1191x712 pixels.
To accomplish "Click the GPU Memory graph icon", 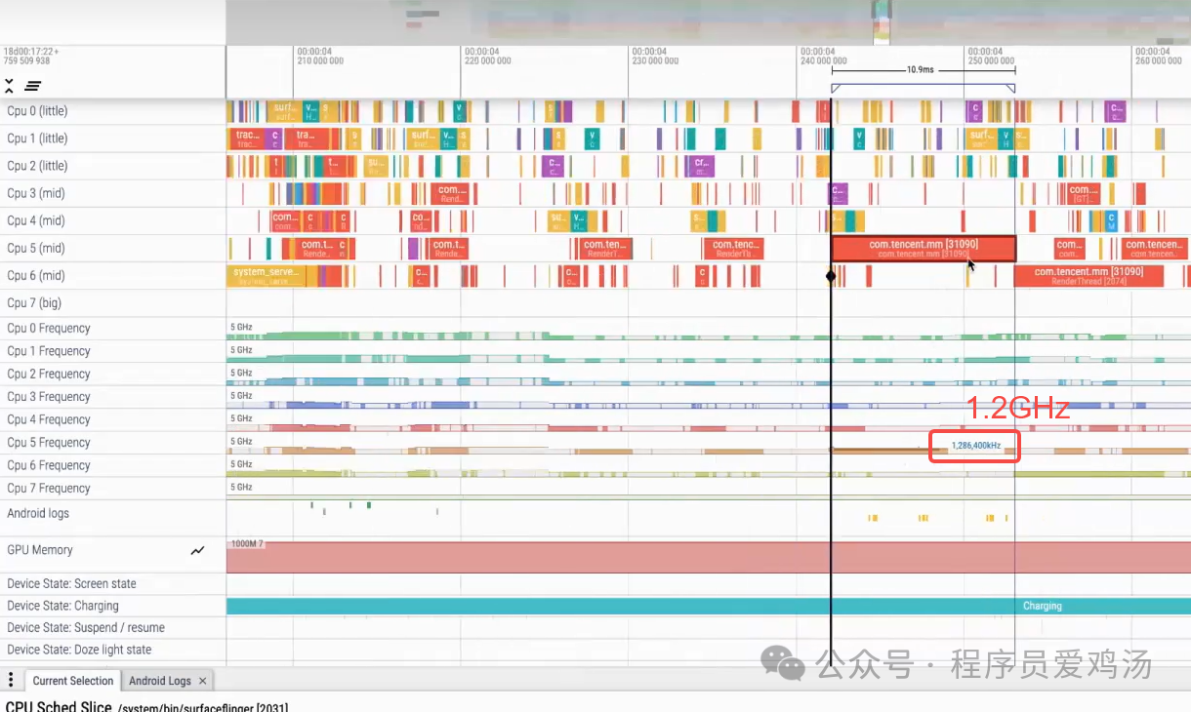I will 197,550.
